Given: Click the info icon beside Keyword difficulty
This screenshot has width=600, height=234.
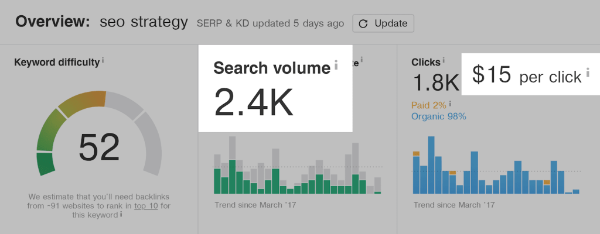Looking at the screenshot, I should 103,60.
